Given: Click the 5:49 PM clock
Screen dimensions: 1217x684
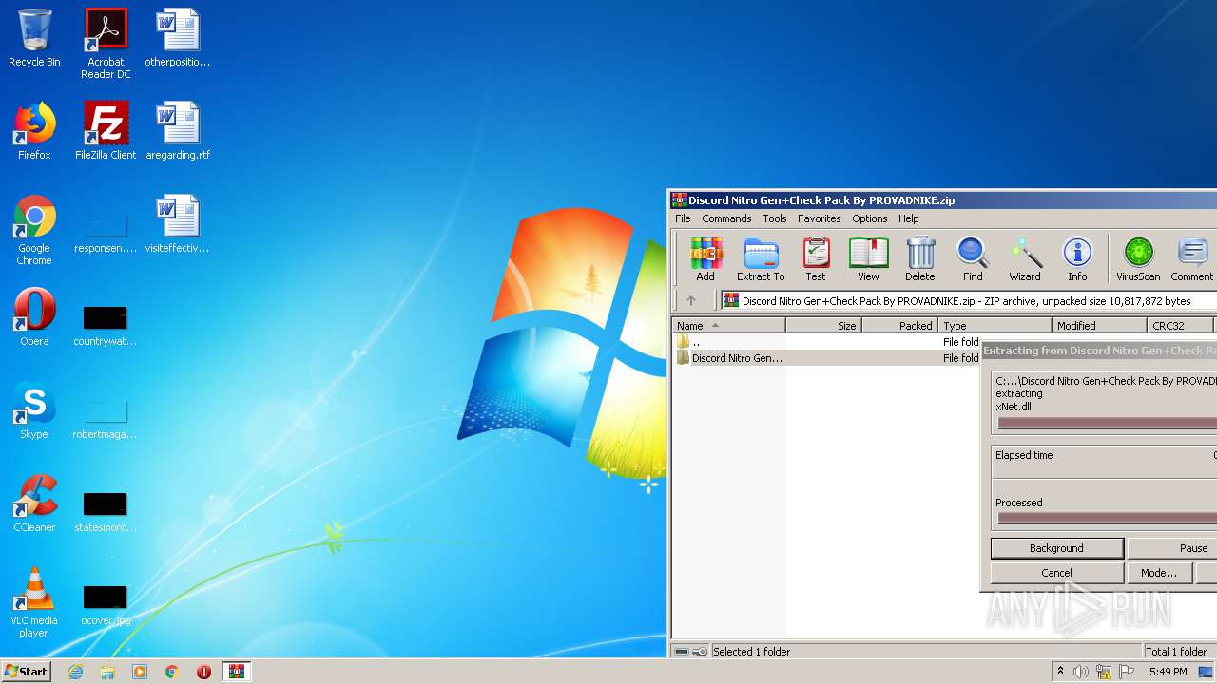Looking at the screenshot, I should [1168, 672].
